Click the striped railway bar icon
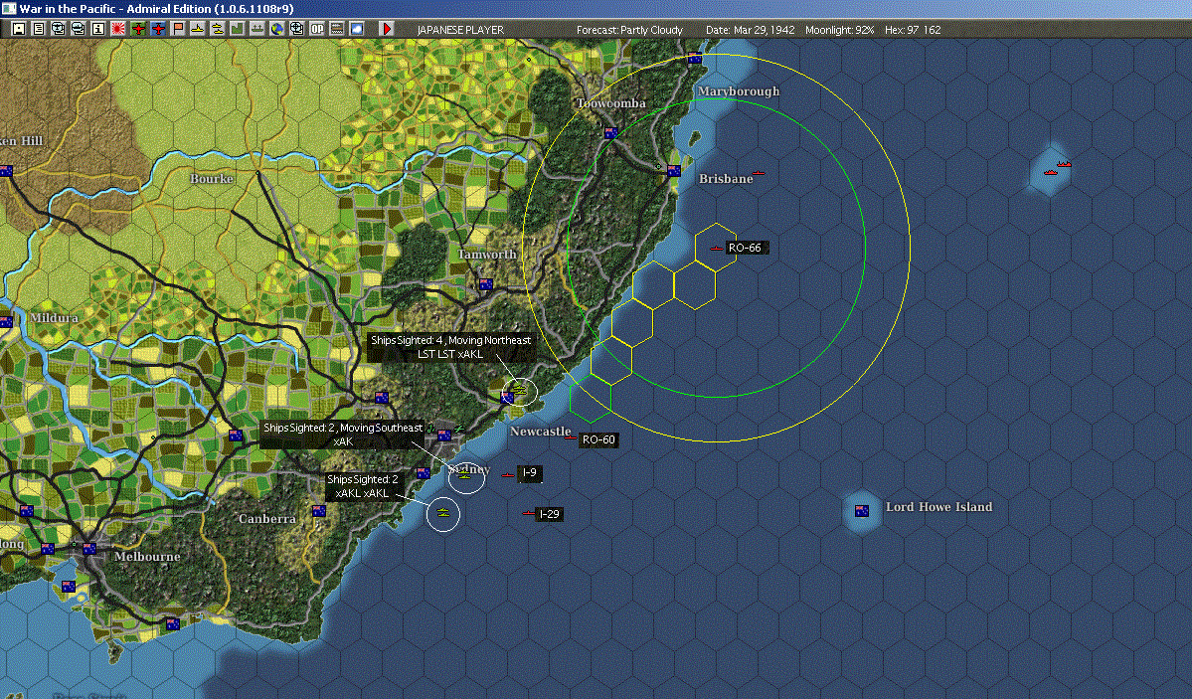The image size is (1192, 699). 337,29
